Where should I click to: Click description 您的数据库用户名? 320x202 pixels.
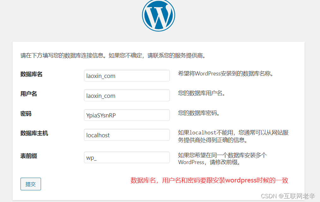pyautogui.click(x=201, y=93)
